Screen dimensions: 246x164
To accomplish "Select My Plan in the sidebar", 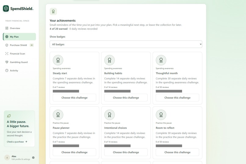I will 20,37.
